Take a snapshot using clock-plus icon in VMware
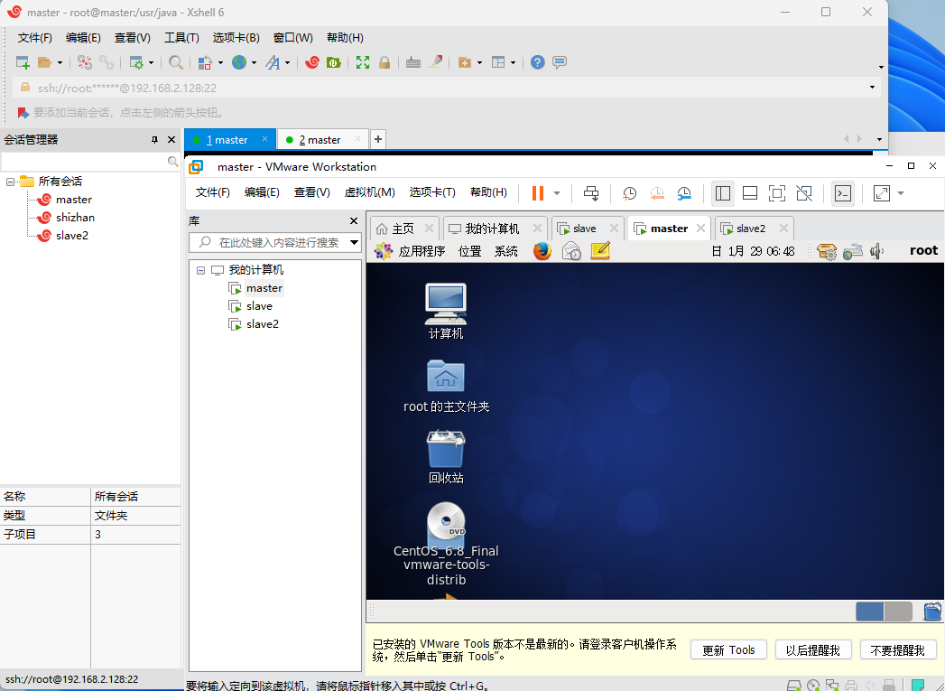The image size is (945, 691). pyautogui.click(x=629, y=193)
